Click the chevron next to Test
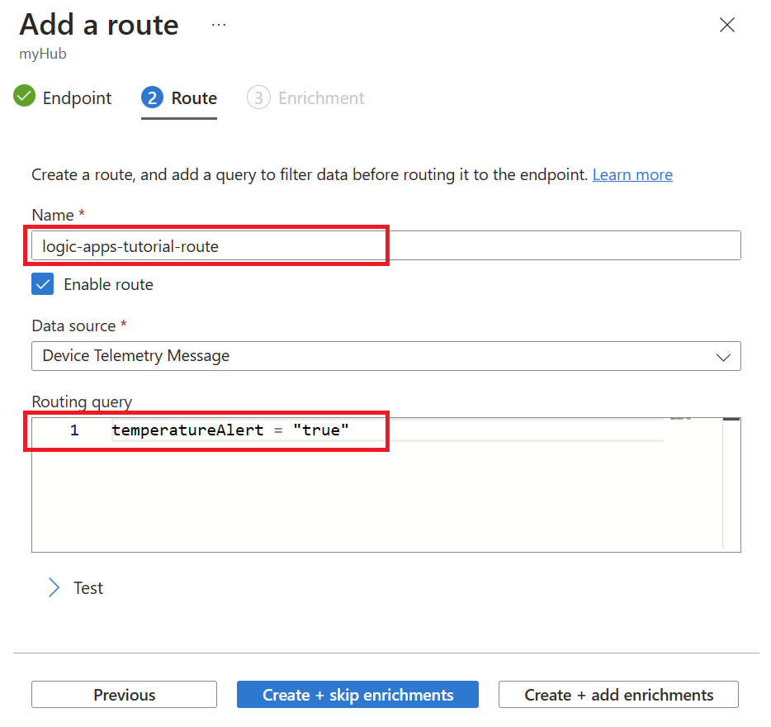 pyautogui.click(x=52, y=587)
